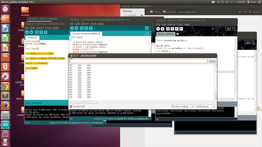Open Ubuntu Dash home in launcher
Image resolution: width=262 pixels, height=147 pixels.
click(5, 9)
